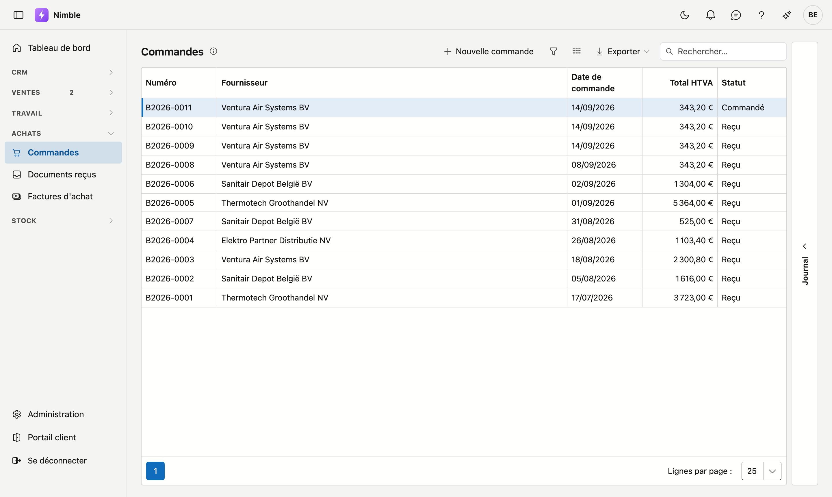Expand the Journal side panel
The height and width of the screenshot is (497, 832).
point(805,264)
